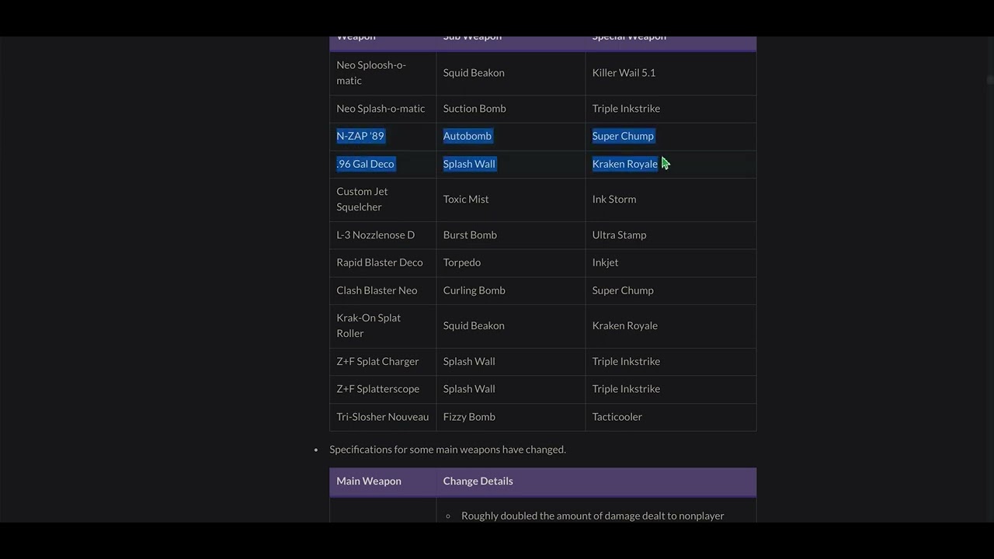Click Triple Inkstrike in Z+F Splat Charger row

(x=670, y=362)
